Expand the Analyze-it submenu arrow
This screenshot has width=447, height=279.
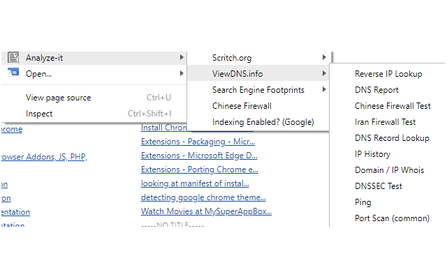click(182, 57)
